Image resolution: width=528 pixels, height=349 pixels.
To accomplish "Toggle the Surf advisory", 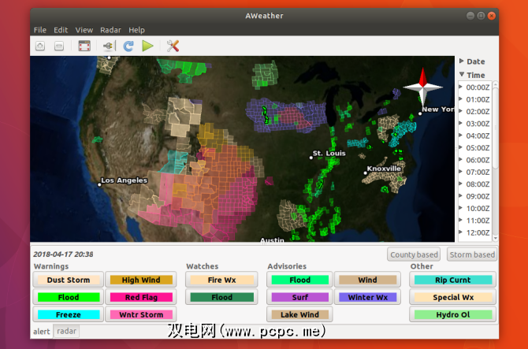I will pos(299,297).
